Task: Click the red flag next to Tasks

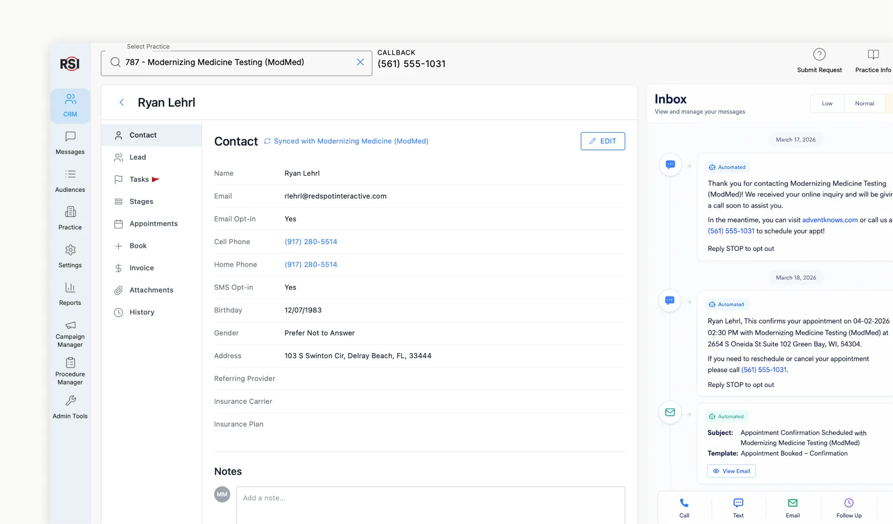Action: pyautogui.click(x=155, y=179)
